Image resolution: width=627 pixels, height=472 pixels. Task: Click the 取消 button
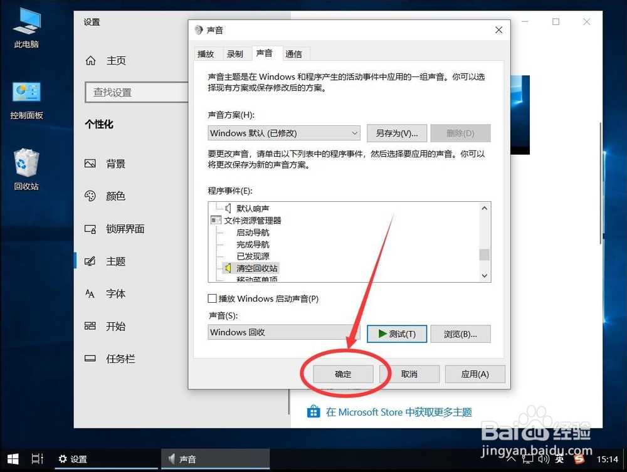tap(409, 374)
